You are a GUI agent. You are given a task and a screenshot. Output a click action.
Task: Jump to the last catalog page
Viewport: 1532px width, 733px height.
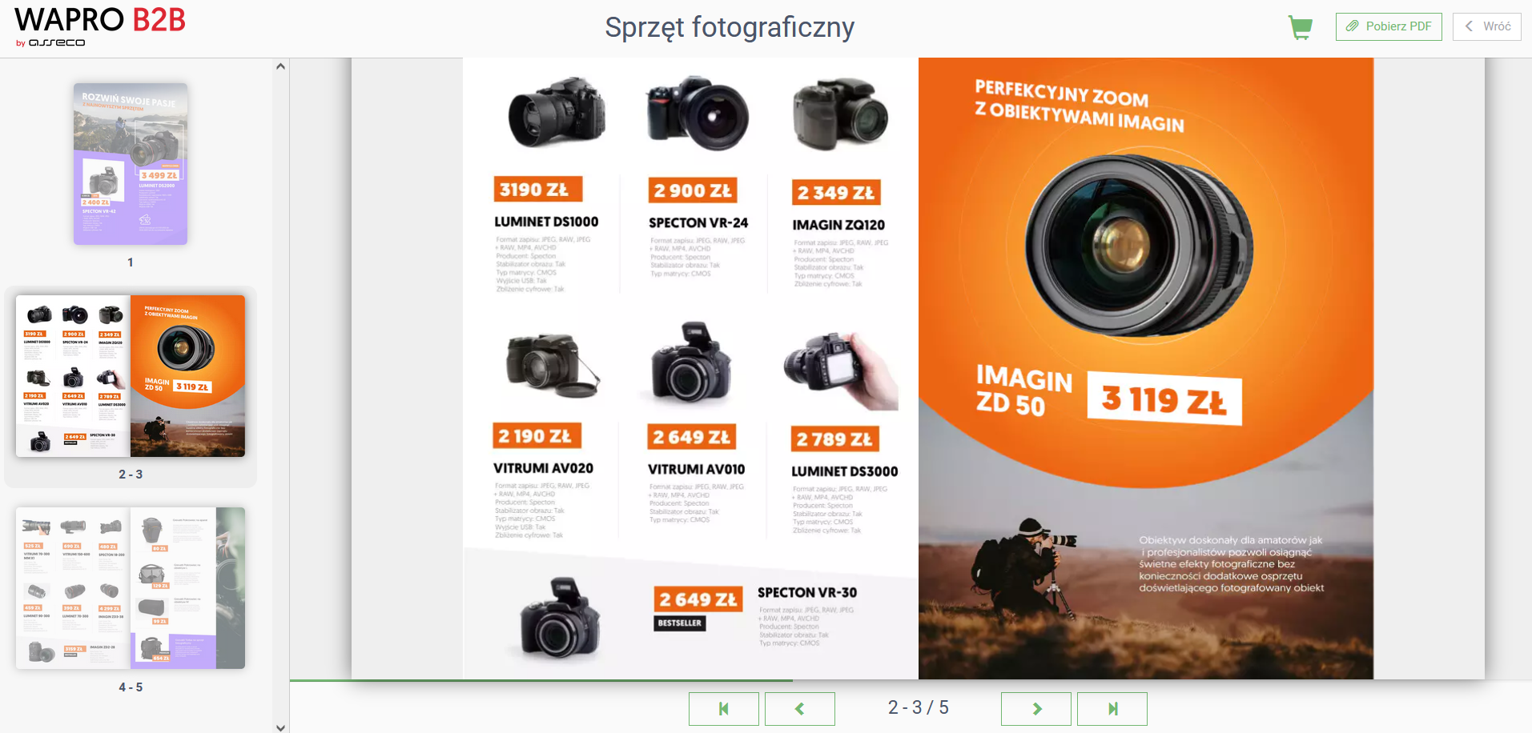[1112, 708]
